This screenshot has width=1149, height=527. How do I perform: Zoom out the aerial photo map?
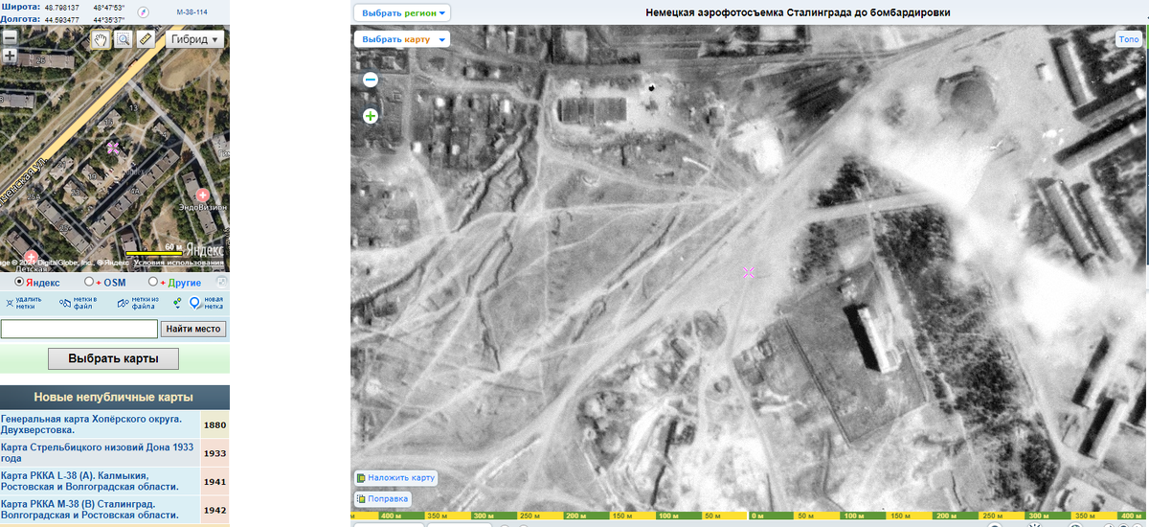tap(371, 80)
